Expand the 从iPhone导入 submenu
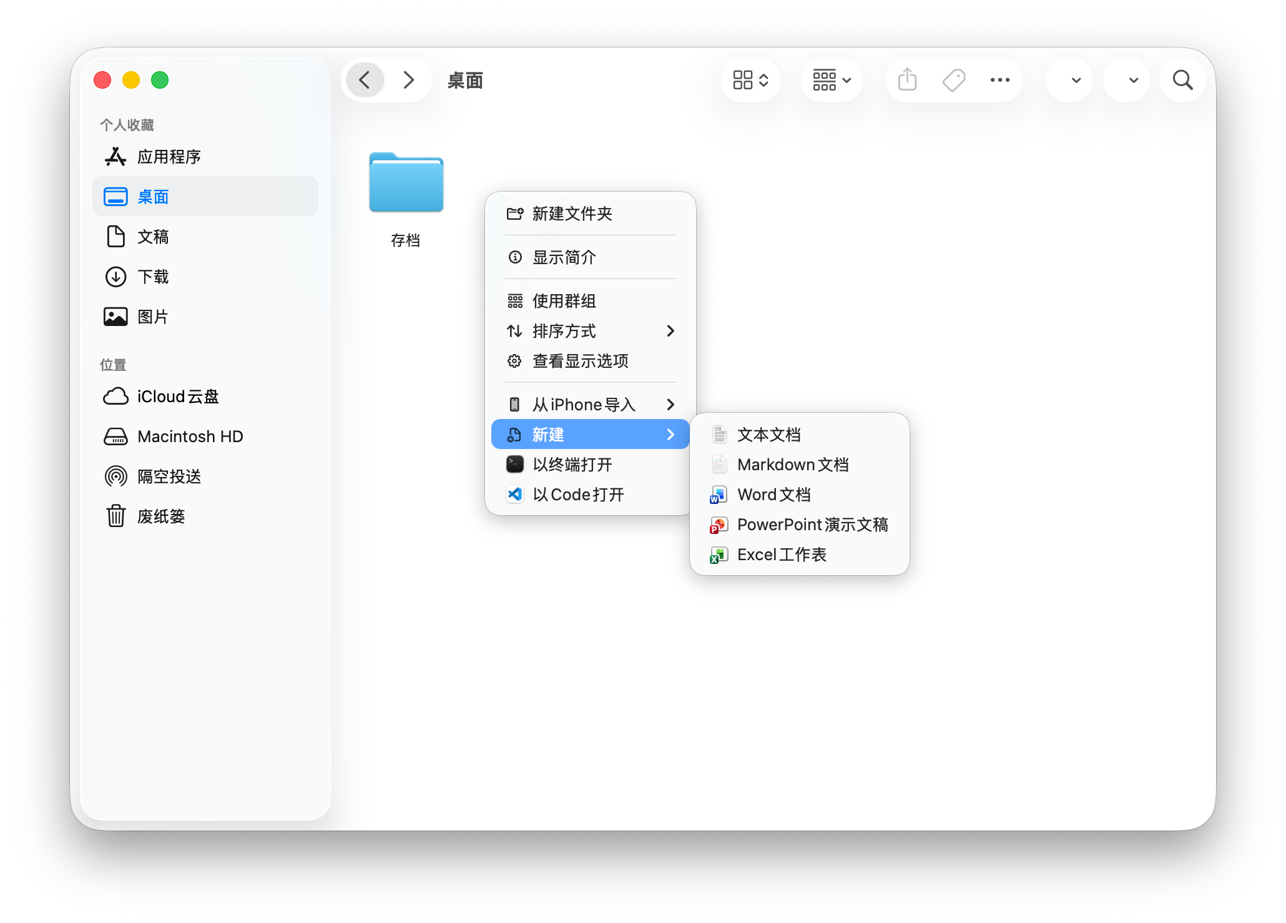This screenshot has width=1286, height=923. click(x=591, y=405)
